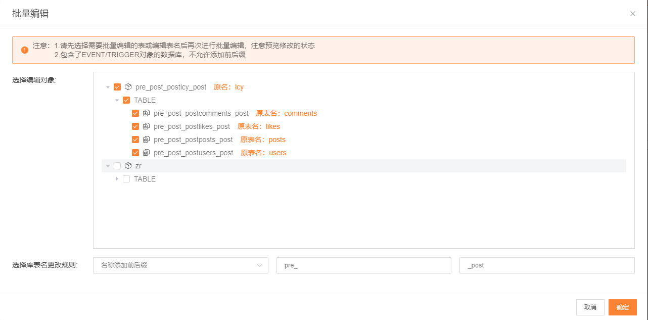Click the table icon next to pre_post_postusers_post
The height and width of the screenshot is (320, 648).
click(146, 153)
